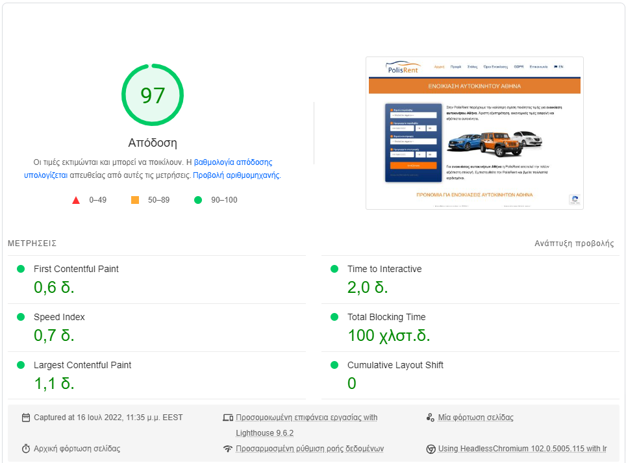Click Using HeadlessChromium 102.0.5005.115 text
Screen dimensions: 626x463
[x=522, y=449]
